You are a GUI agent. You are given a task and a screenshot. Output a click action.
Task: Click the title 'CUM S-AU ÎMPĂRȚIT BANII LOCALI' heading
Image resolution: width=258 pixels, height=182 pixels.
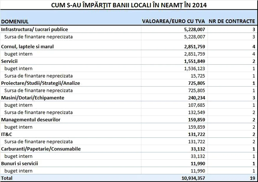tap(129, 5)
